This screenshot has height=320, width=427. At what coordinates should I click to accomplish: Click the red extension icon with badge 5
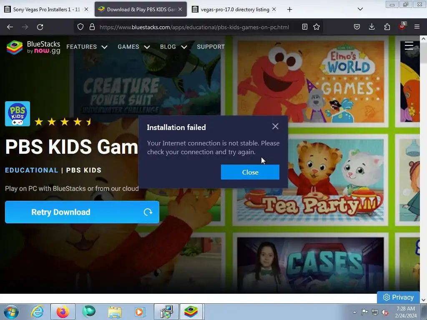(402, 26)
